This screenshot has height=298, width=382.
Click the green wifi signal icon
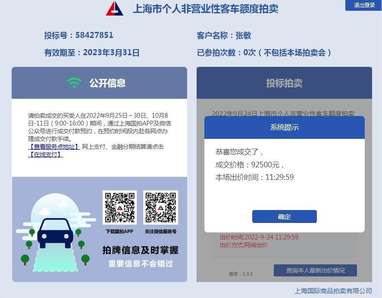coord(74,83)
